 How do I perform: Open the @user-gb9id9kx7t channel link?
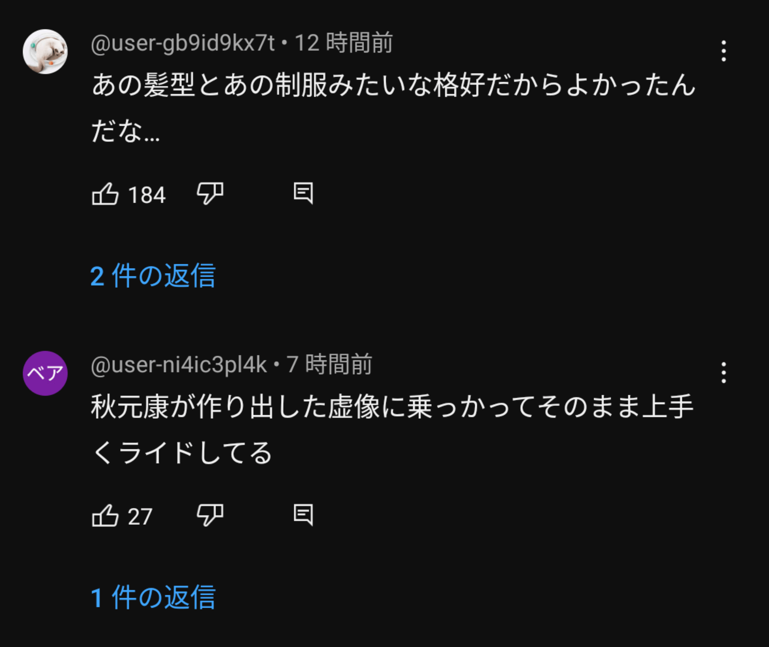[x=183, y=43]
